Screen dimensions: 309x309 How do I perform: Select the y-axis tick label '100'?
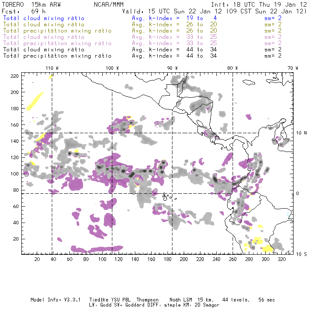(x=15, y=174)
